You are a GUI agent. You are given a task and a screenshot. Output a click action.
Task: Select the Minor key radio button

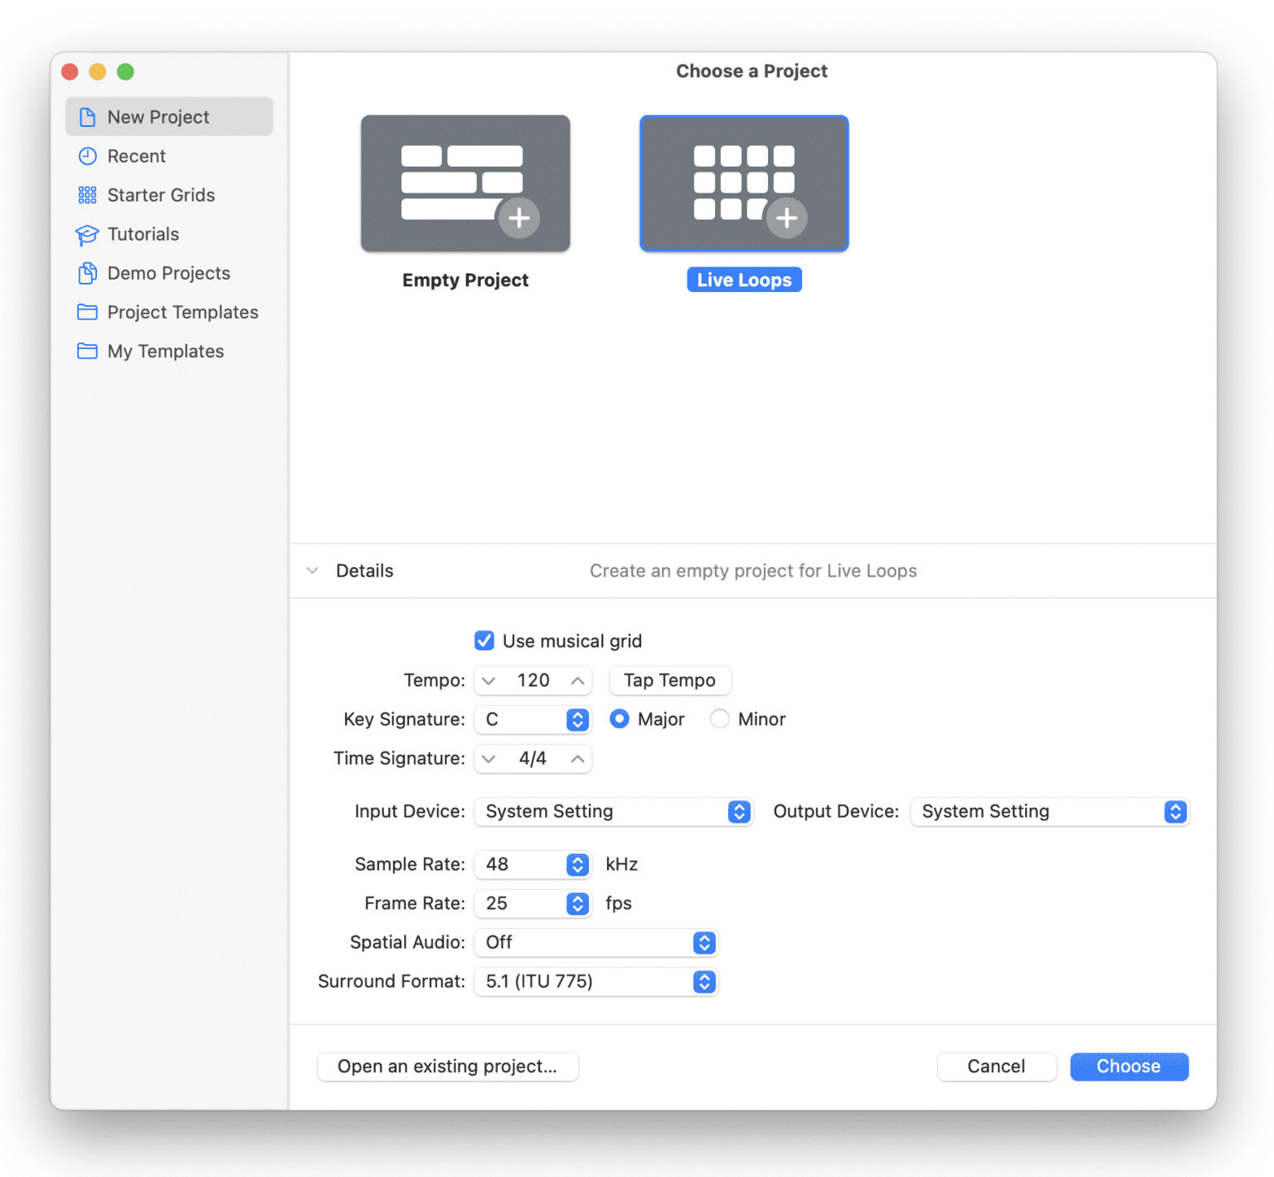(720, 719)
